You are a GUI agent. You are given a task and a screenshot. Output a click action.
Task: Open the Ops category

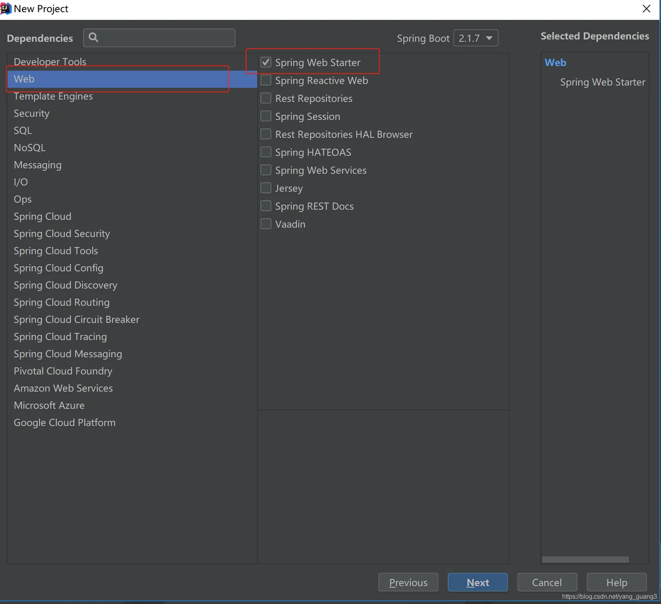pyautogui.click(x=132, y=199)
